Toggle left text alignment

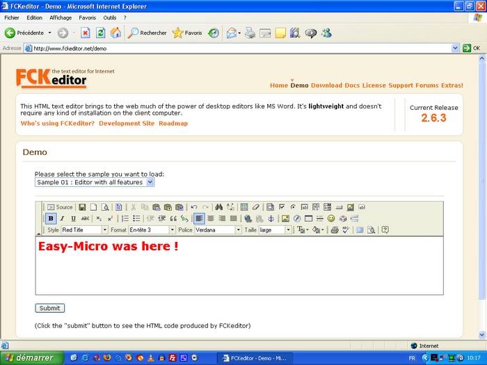[199, 218]
